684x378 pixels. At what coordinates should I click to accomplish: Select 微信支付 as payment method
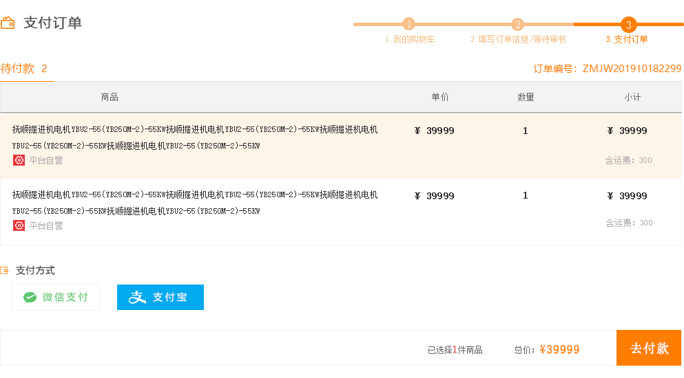(x=56, y=298)
